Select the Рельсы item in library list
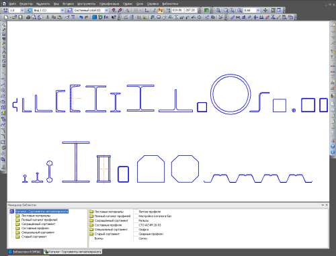 click(x=144, y=220)
